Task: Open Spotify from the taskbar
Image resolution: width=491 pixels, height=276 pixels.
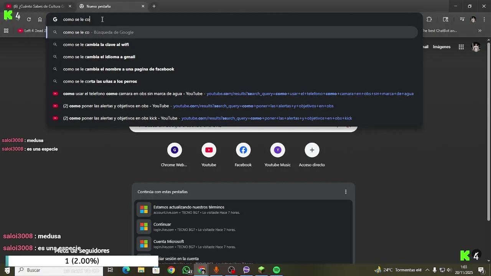Action: [x=277, y=270]
